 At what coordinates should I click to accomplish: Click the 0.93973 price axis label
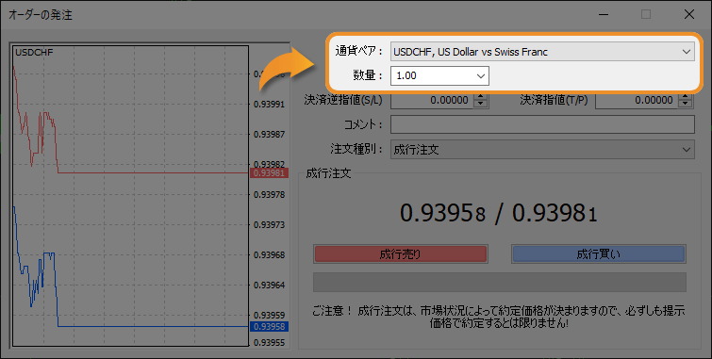coord(270,224)
